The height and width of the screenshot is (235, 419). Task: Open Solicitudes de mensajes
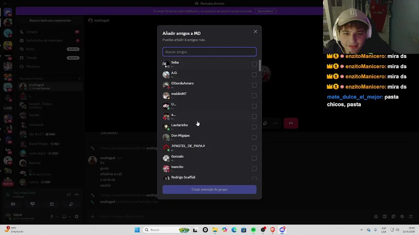pos(50,40)
